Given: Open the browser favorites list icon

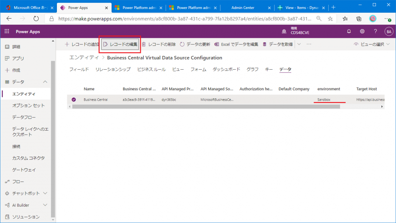Looking at the screenshot, I should coord(345,19).
